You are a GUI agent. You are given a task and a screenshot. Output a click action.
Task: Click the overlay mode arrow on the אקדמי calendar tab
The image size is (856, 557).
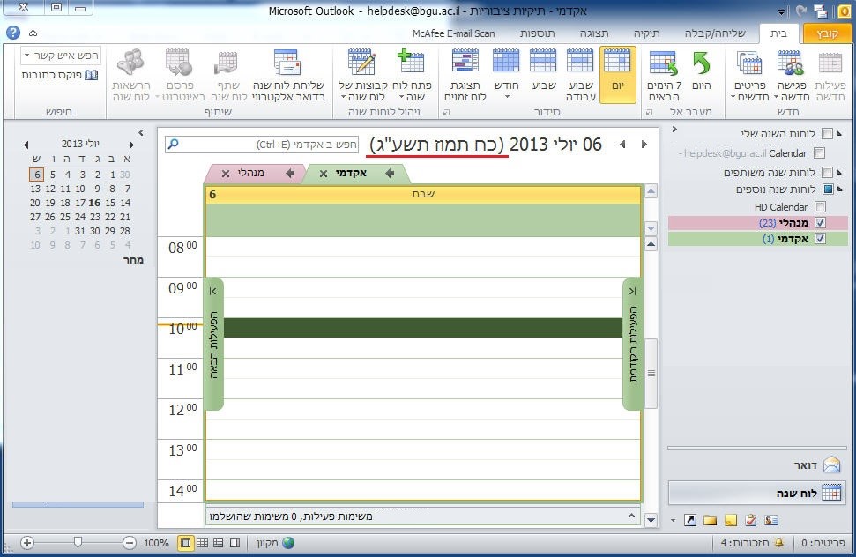[390, 173]
